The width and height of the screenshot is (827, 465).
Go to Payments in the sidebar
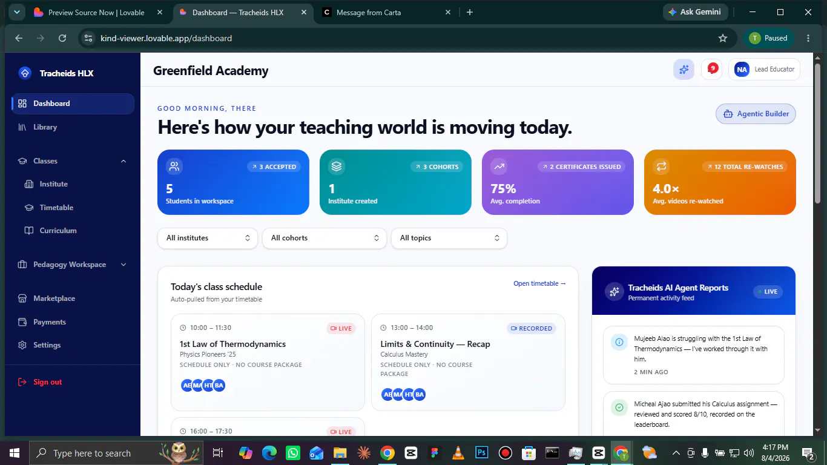(x=73, y=322)
